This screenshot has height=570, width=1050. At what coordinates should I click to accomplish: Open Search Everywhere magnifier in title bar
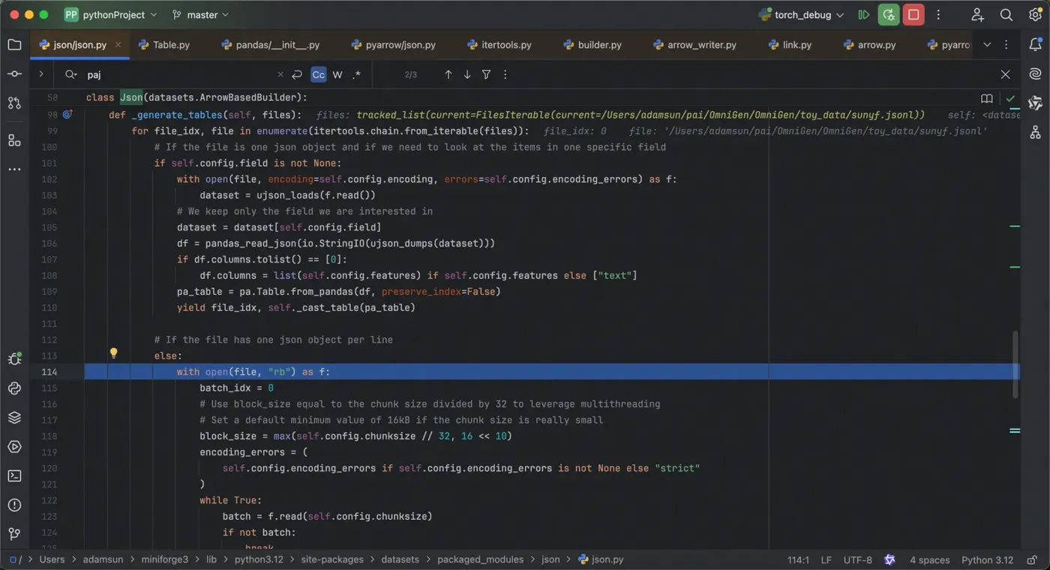tap(1006, 15)
